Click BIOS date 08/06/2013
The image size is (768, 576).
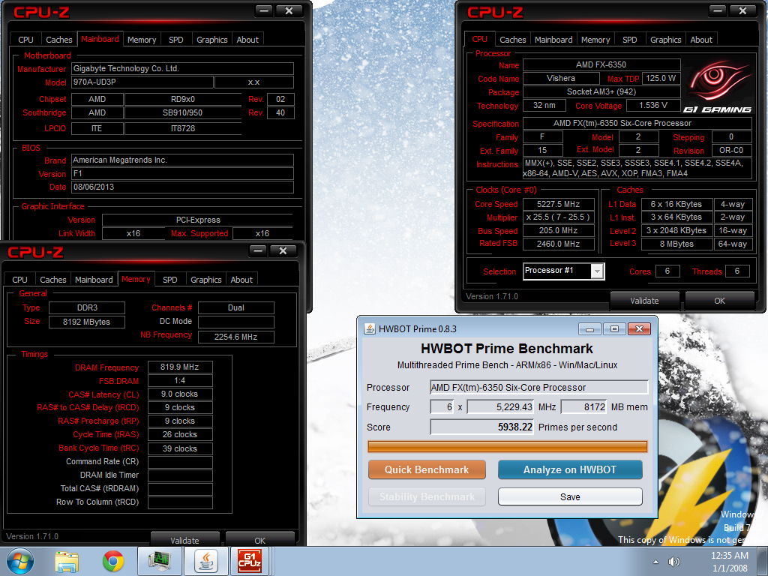(x=182, y=187)
